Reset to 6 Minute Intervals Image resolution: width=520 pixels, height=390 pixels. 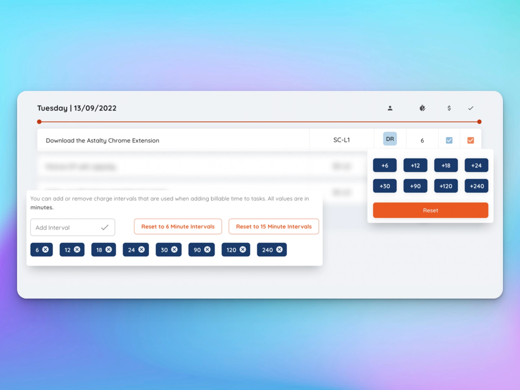pyautogui.click(x=178, y=227)
